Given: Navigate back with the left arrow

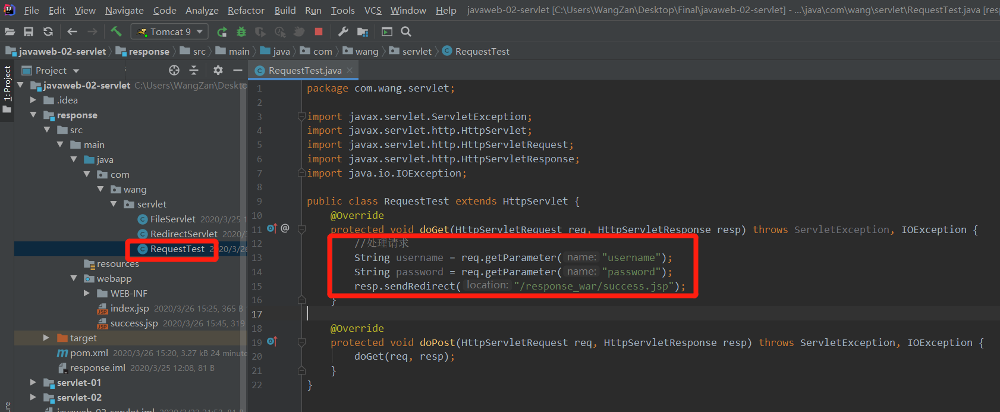Looking at the screenshot, I should pos(73,32).
